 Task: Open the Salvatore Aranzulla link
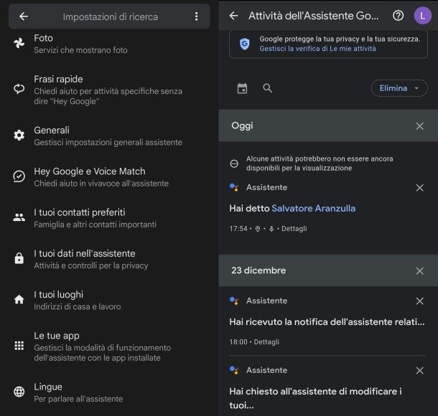pos(313,209)
